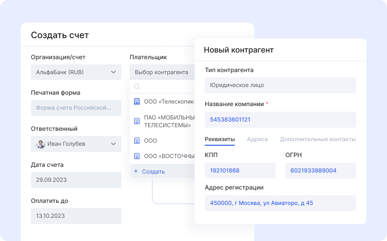387x241 pixels.
Task: Click building icon beside ООО «ВОСТОЧНЫ»
Action: point(137,156)
